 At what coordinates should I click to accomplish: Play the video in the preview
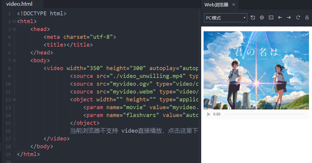(209, 114)
